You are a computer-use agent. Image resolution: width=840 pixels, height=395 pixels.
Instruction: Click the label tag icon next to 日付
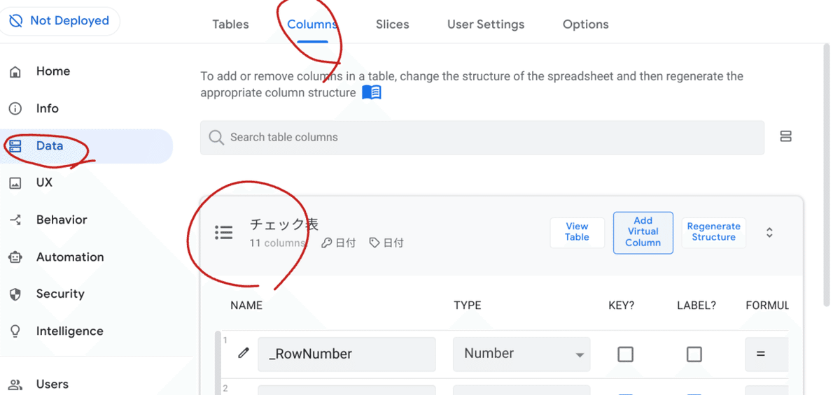tap(374, 243)
